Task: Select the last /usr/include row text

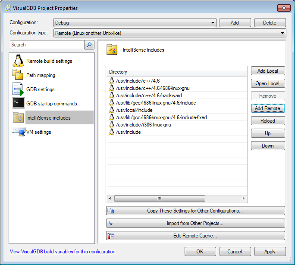Action: [129, 132]
